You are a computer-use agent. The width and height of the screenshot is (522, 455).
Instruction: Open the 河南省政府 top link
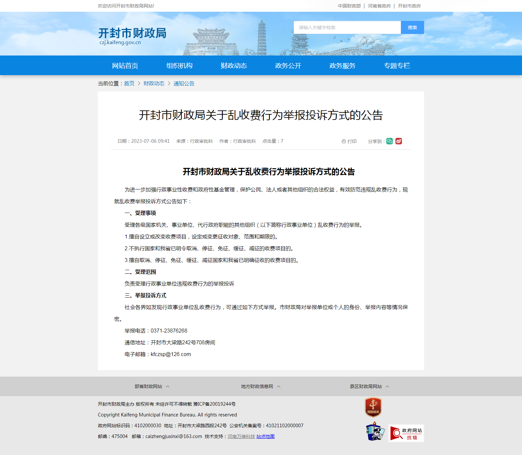(x=379, y=6)
